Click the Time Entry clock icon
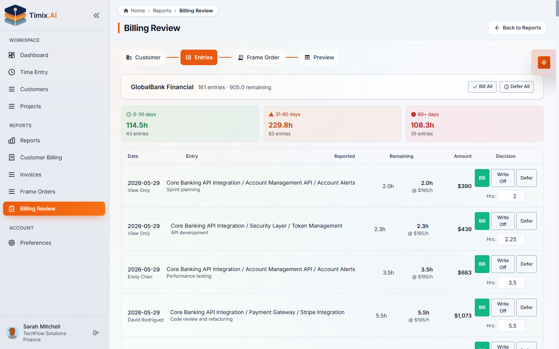559x349 pixels. (x=12, y=72)
